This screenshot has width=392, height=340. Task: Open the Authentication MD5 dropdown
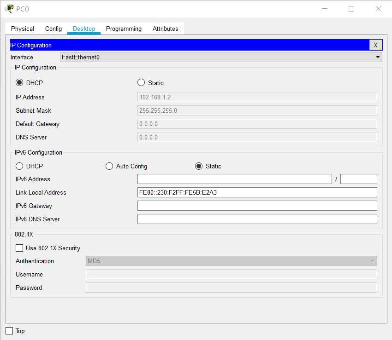[x=231, y=261]
